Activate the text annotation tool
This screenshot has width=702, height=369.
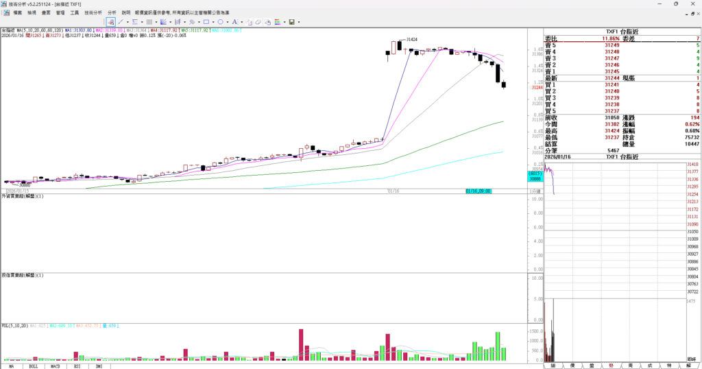pos(234,22)
